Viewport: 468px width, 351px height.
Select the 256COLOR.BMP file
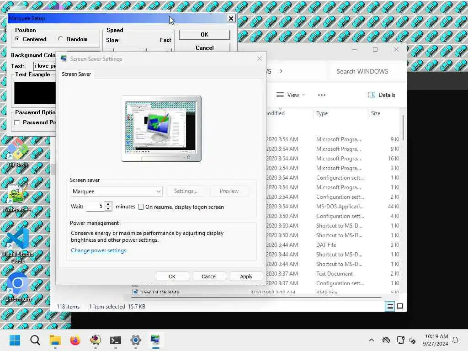coord(160,292)
